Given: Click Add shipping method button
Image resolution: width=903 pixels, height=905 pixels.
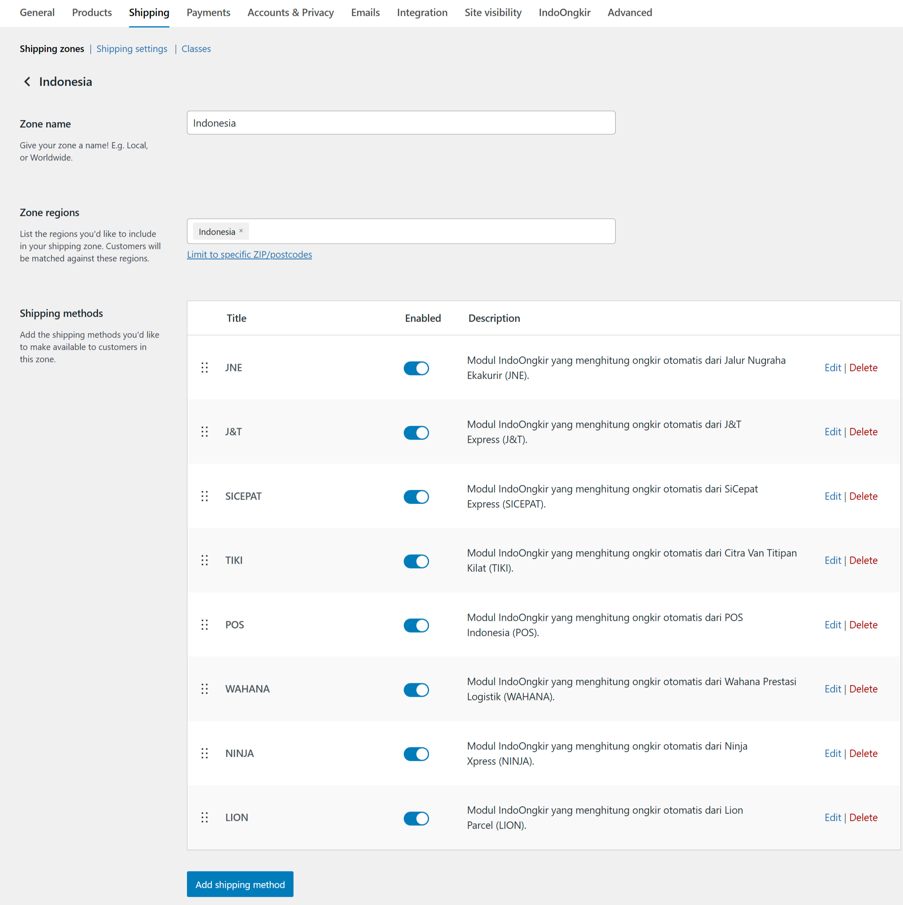Looking at the screenshot, I should point(240,885).
